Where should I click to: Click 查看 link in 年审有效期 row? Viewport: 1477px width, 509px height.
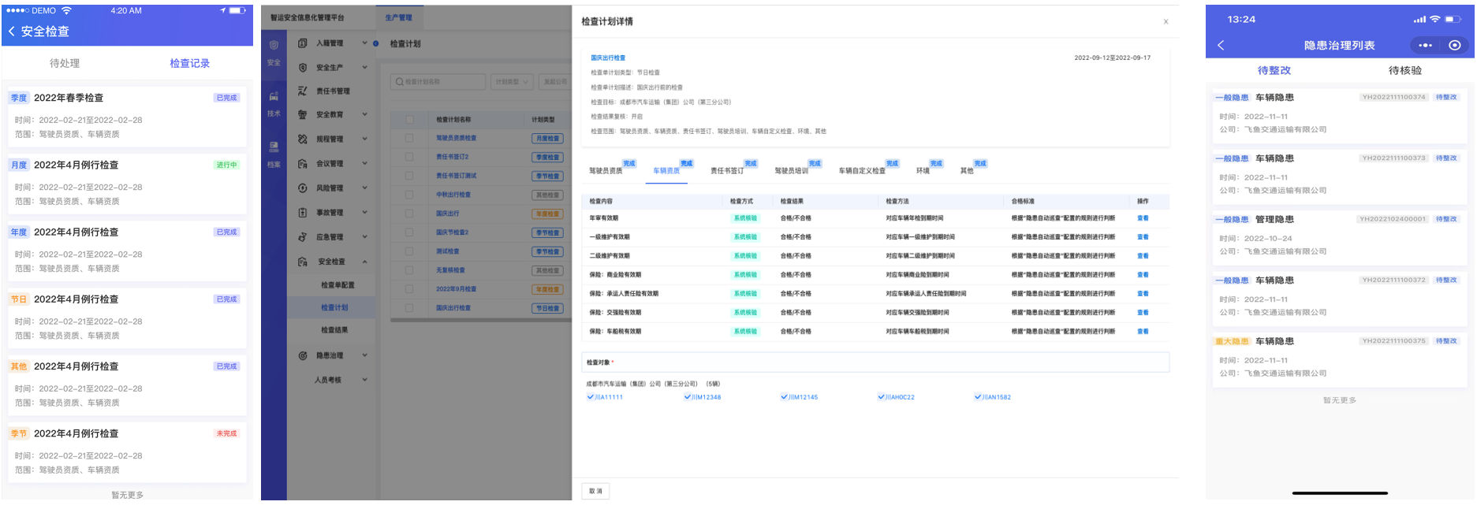1143,218
